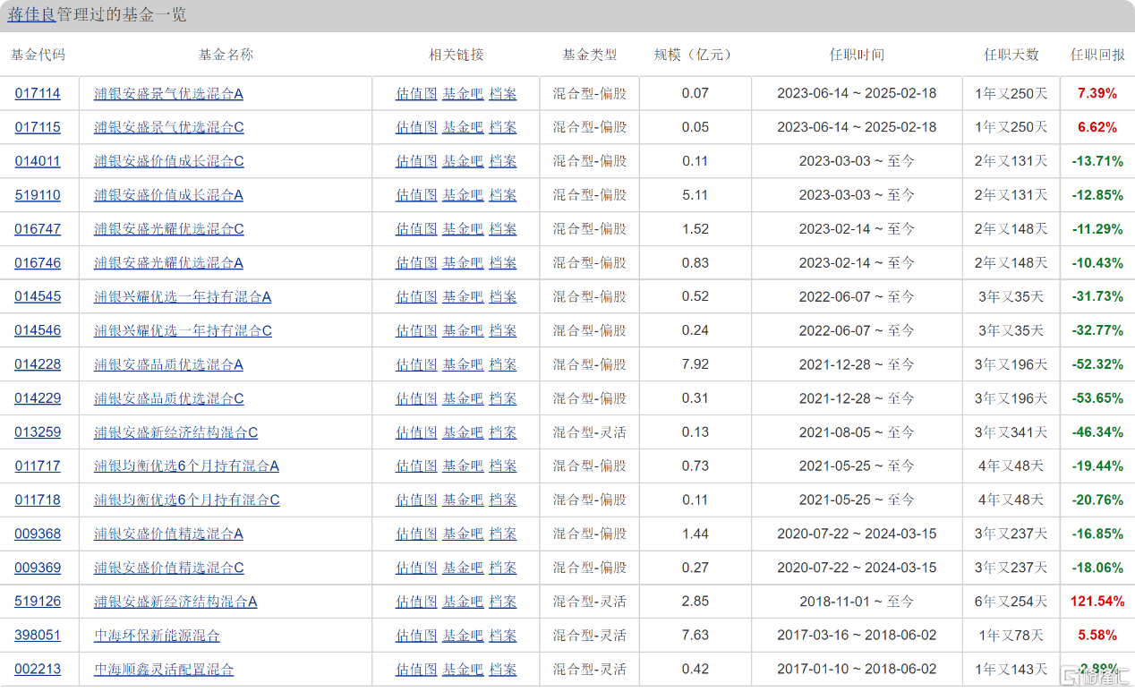Image resolution: width=1135 pixels, height=692 pixels.
Task: Open 基金吧 for 浦银安盛新经济结构混合A
Action: coord(463,602)
